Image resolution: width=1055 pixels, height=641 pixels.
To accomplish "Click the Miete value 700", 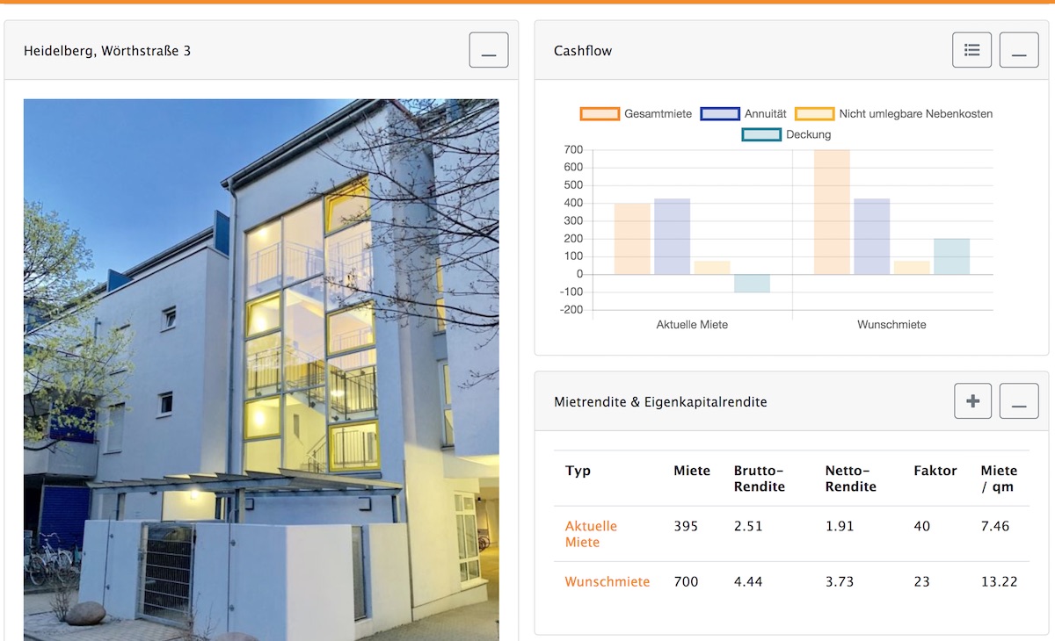I will point(686,581).
